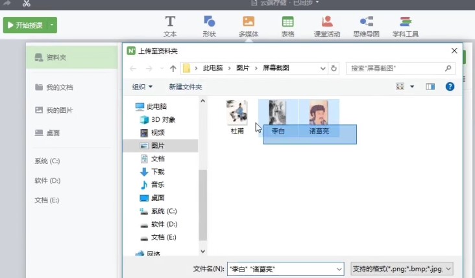Click the navigation tree scrollbar thumb
475x278 pixels.
[x=202, y=205]
